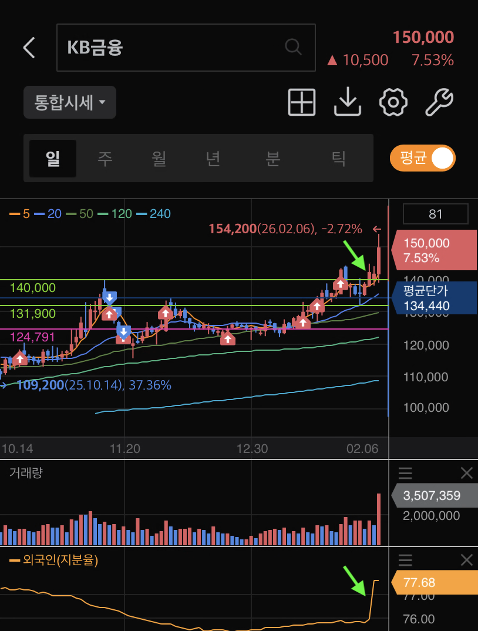Toggle the 평균 switch off
This screenshot has height=631, width=478.
pos(422,157)
